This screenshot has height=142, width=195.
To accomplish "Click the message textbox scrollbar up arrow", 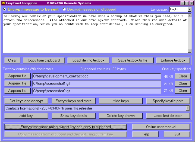I will 189,15.
